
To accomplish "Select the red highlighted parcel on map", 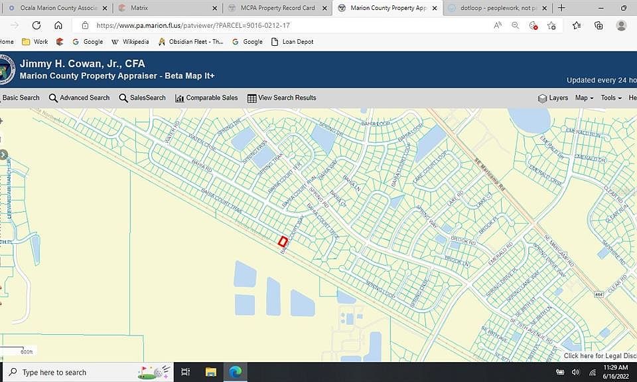I will (x=282, y=241).
